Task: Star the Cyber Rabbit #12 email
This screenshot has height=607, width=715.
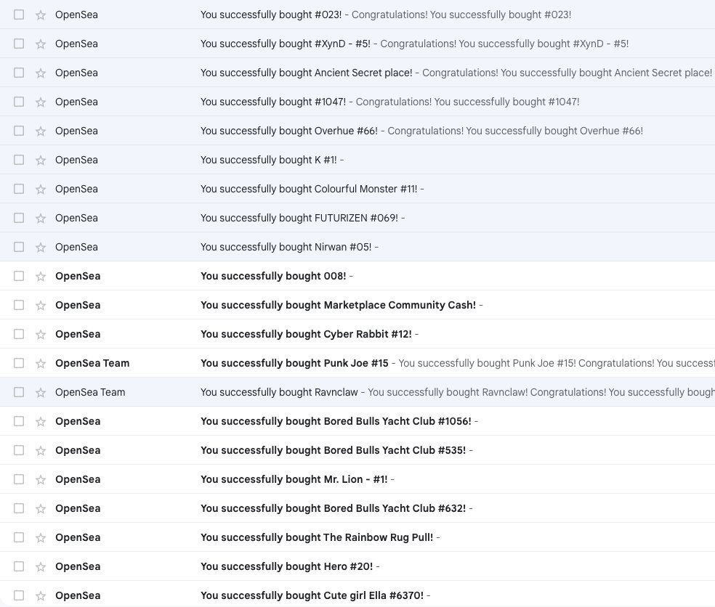Action: (x=41, y=335)
